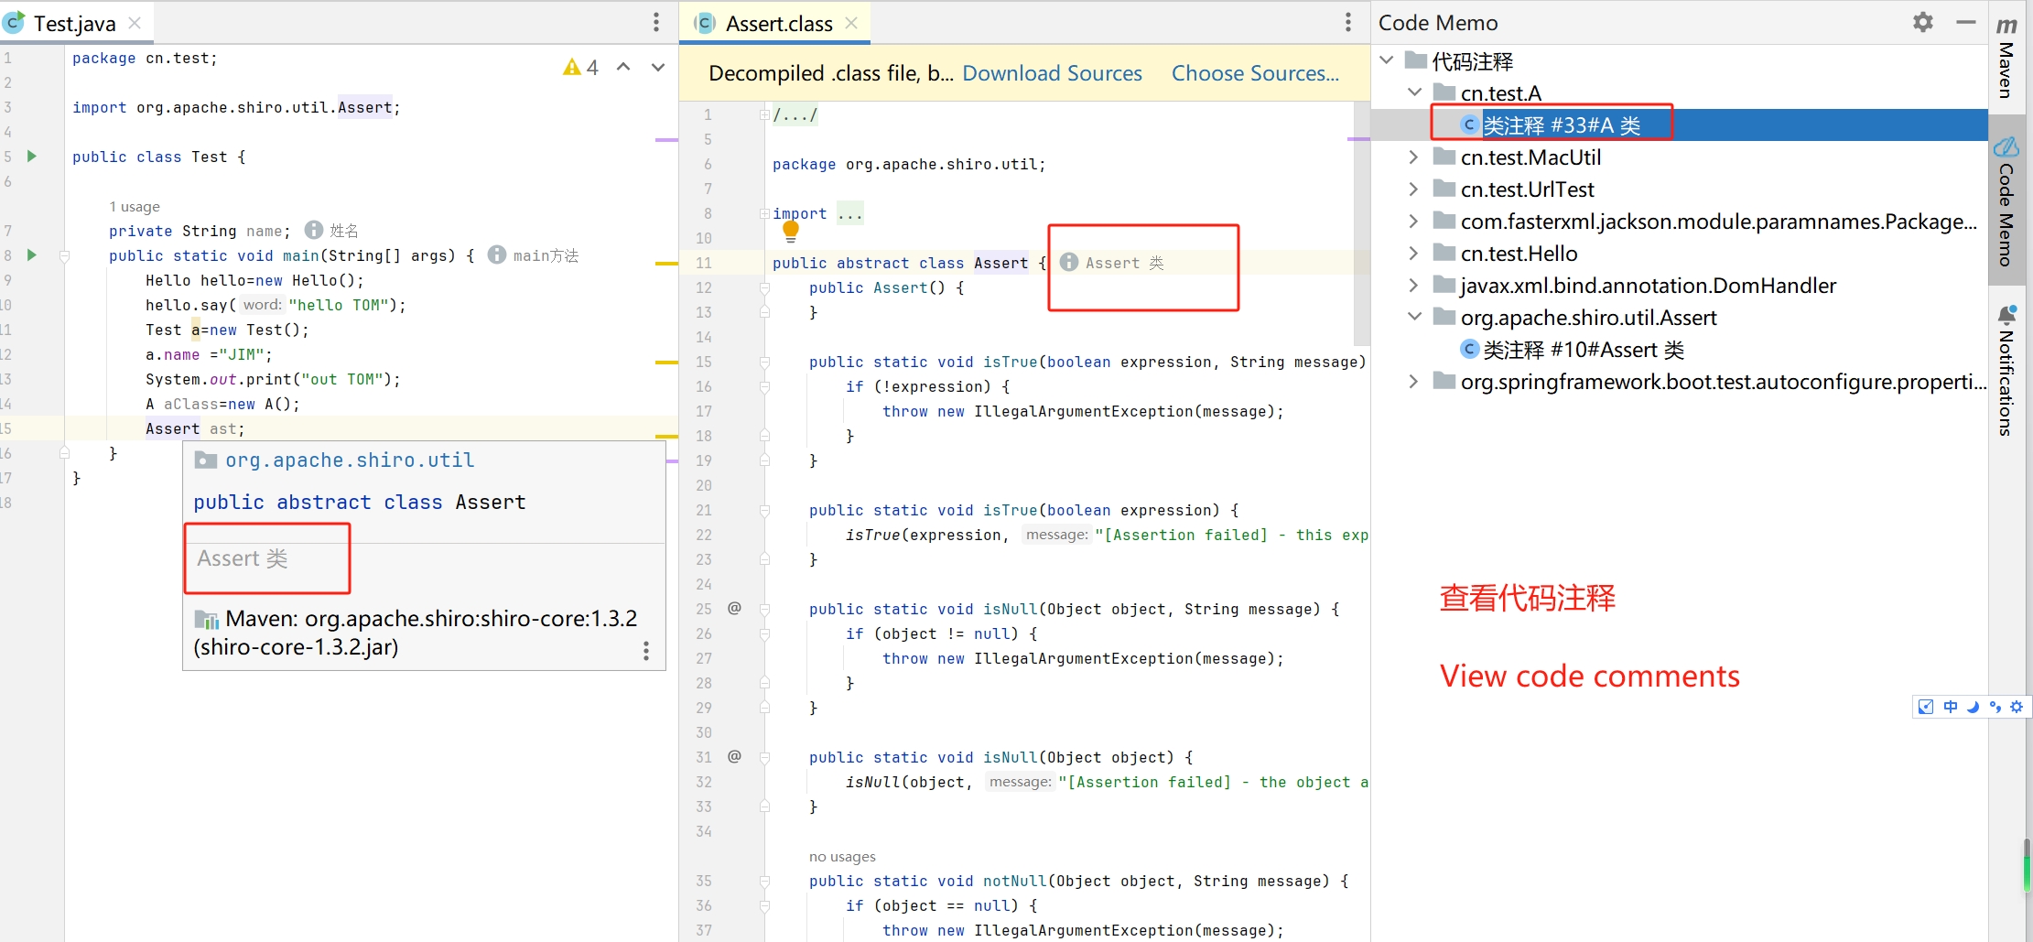Image resolution: width=2033 pixels, height=942 pixels.
Task: Click the warning indicator showing 4 warnings
Action: pos(579,66)
